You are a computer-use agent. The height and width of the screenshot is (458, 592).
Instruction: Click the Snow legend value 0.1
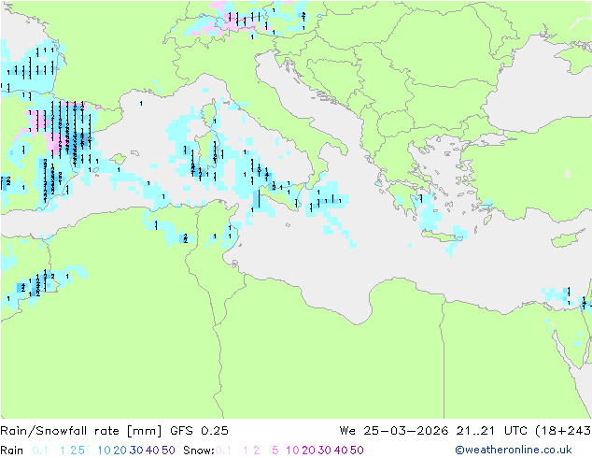tap(223, 451)
